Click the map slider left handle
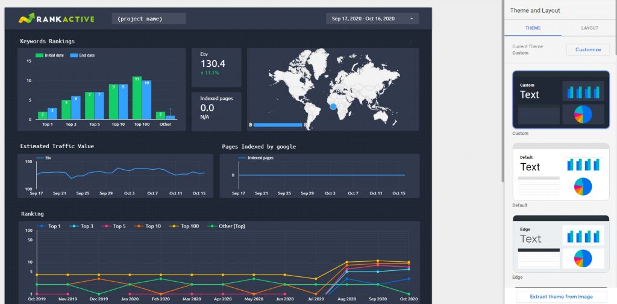Image resolution: width=617 pixels, height=304 pixels. [x=250, y=125]
